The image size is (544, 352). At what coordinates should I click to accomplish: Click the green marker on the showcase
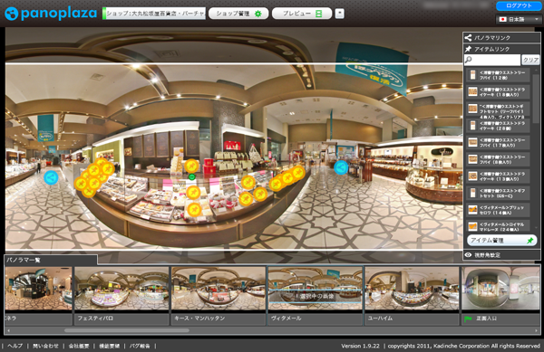pos(192,176)
